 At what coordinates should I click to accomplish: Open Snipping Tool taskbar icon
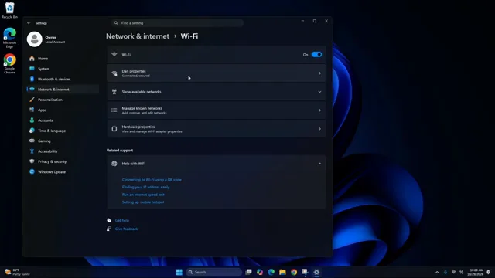click(x=305, y=272)
